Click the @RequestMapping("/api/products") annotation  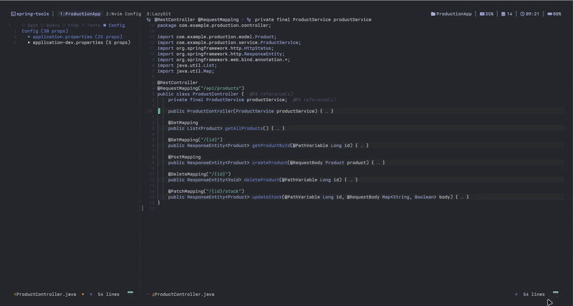click(201, 88)
